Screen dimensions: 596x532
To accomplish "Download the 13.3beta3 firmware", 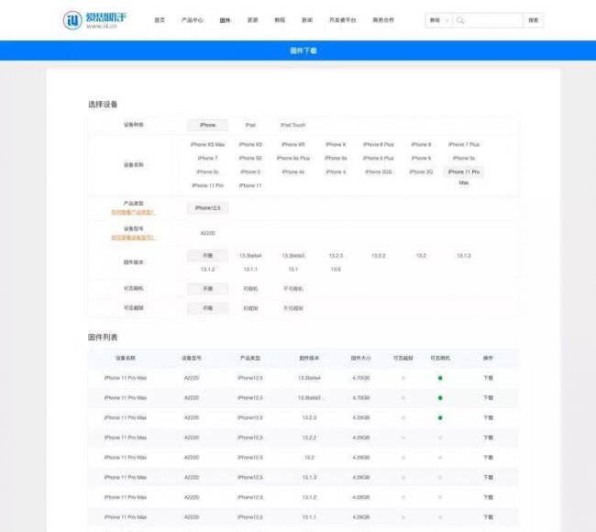I will tap(488, 398).
